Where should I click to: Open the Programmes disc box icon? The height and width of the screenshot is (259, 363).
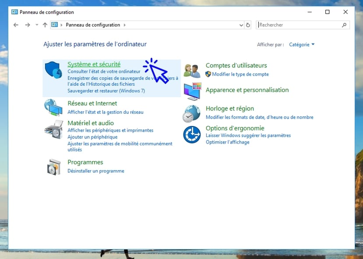pyautogui.click(x=54, y=167)
